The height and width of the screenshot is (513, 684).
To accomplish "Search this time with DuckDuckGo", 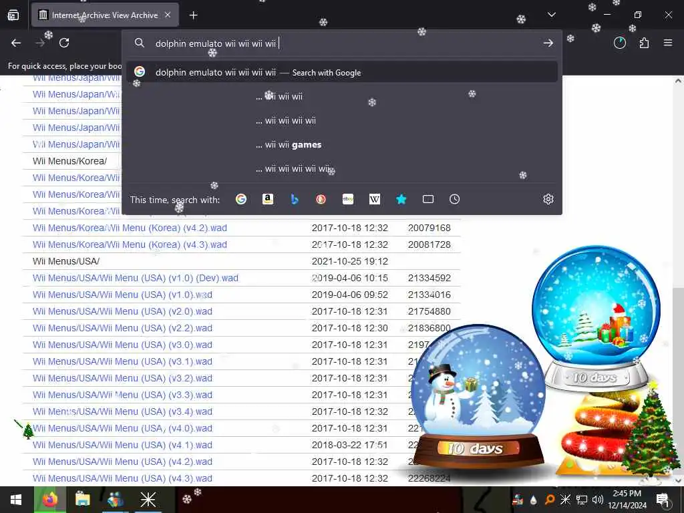I will pyautogui.click(x=321, y=199).
